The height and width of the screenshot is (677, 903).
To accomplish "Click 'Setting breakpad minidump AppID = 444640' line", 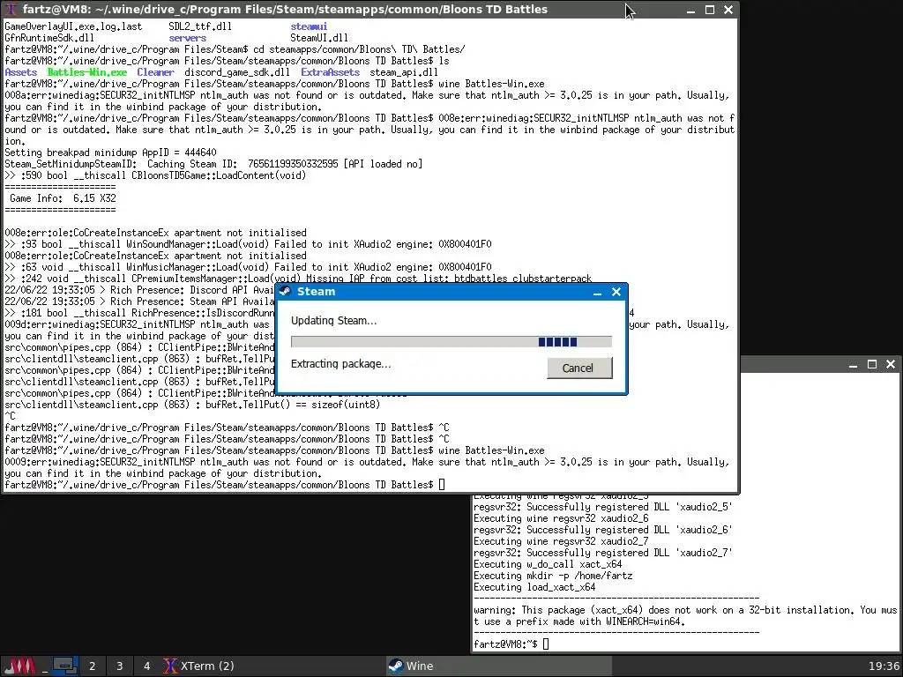I will coord(110,153).
